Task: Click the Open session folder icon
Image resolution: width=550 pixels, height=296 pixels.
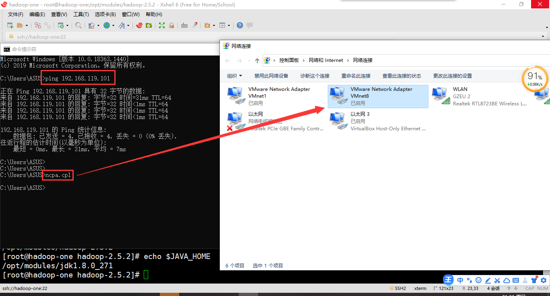Action: tap(20, 25)
